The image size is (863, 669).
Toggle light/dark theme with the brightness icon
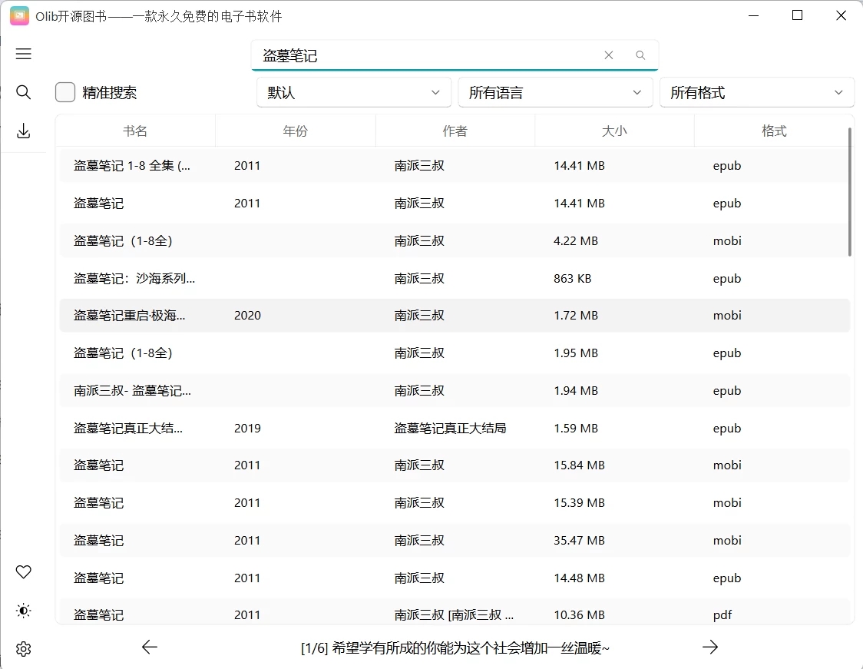click(23, 611)
